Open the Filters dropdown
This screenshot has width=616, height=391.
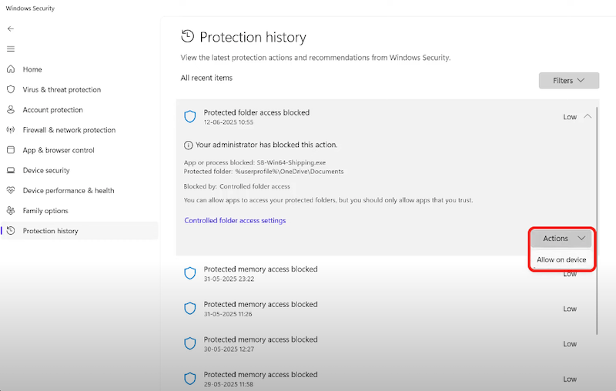point(568,80)
